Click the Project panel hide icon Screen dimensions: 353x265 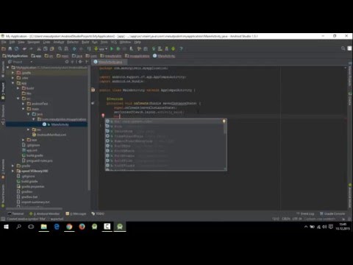point(87,62)
